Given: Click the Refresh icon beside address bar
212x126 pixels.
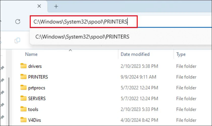Looking at the screenshot, I should 18,22.
